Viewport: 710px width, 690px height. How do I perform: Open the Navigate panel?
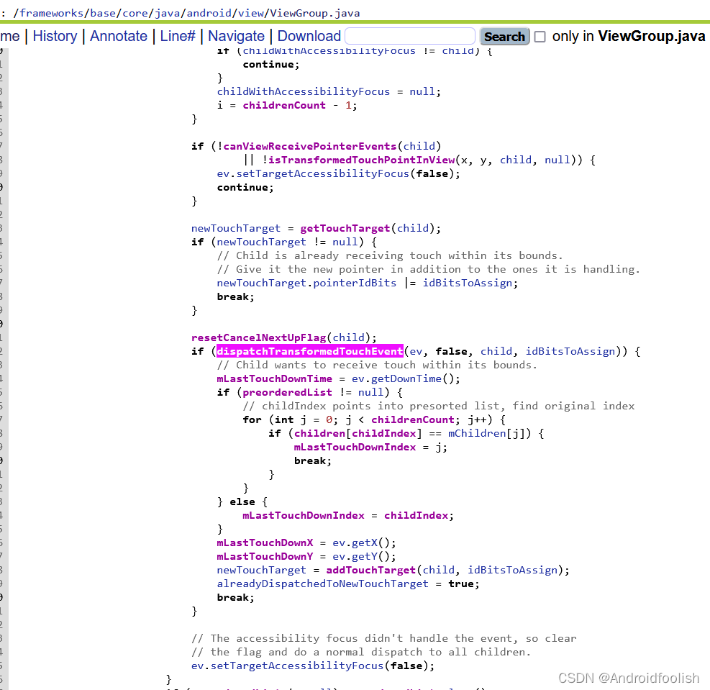pos(236,36)
